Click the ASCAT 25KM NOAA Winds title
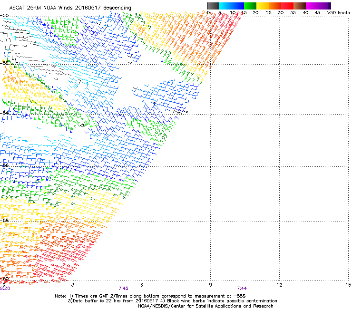 70,8
